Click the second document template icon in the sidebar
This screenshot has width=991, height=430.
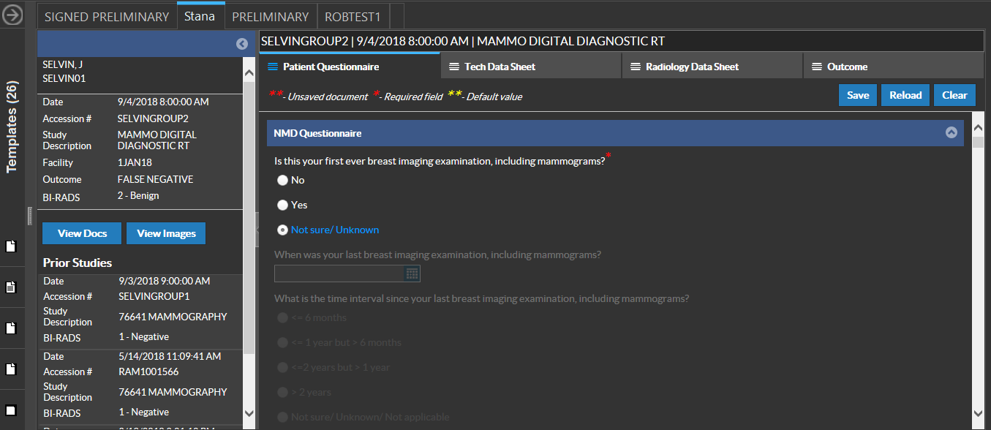pos(11,287)
